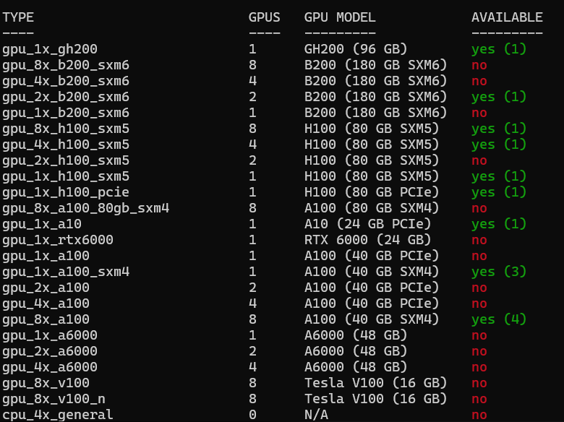
Task: Select the gpu_8x_v100_n type name
Action: pos(54,399)
